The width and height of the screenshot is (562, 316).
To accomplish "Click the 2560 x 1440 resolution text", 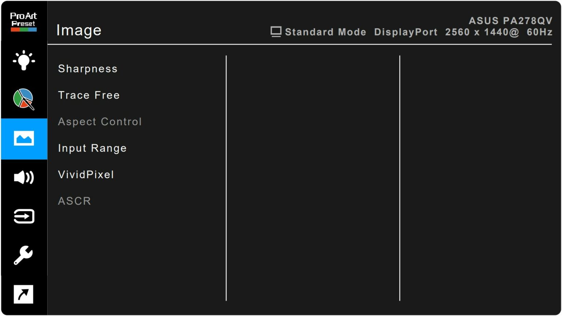I will 482,32.
